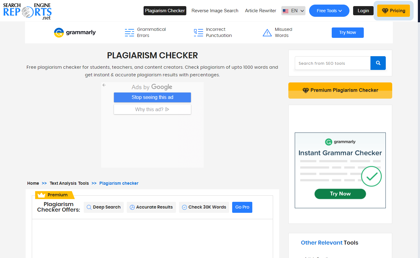This screenshot has width=420, height=258.
Task: Click the Go Pro button
Action: 242,207
